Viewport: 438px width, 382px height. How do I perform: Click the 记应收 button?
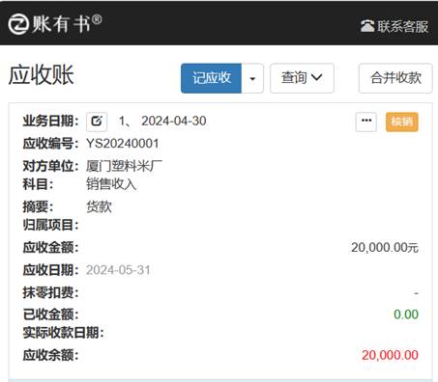[211, 78]
